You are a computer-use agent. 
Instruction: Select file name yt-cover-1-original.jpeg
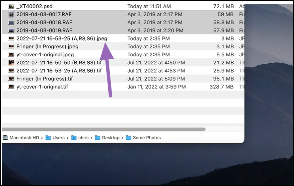(x=45, y=55)
